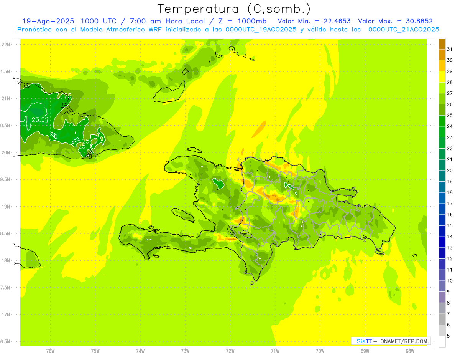Viewport: 460px width, 356px height.
Task: Click the '75W' longitude label
Action: click(95, 351)
